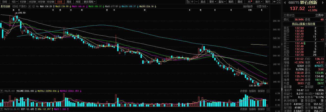
Task: Go to next stock arrow
Action: coord(323,3)
